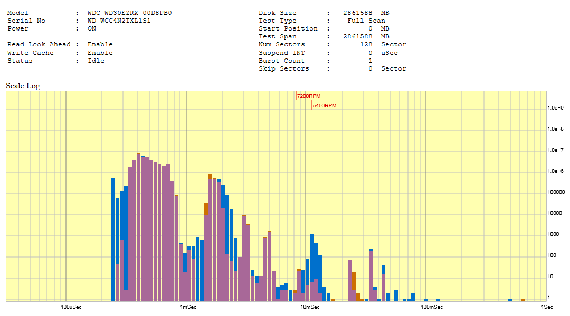Click the 7200RPM red marker label
Screen dimensions: 570x316
(x=309, y=96)
